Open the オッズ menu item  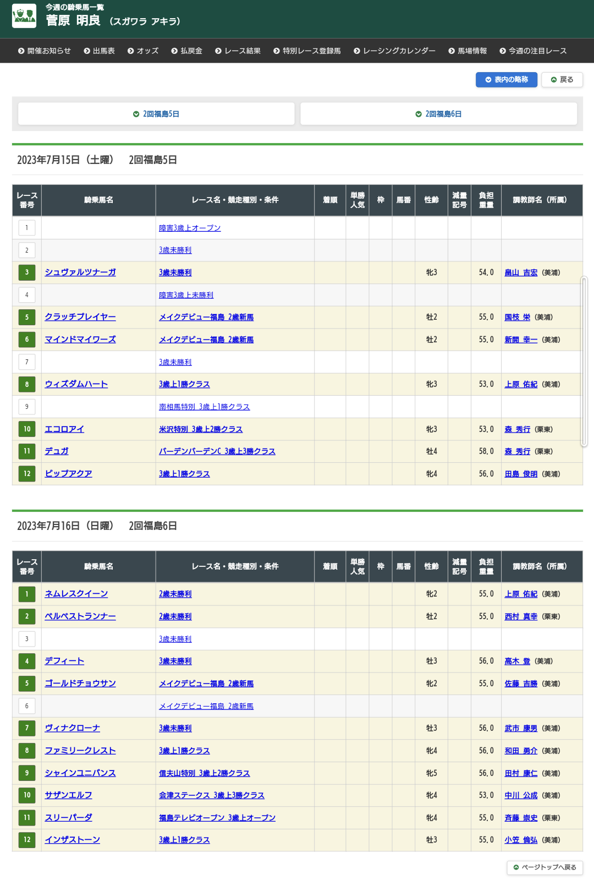click(143, 51)
